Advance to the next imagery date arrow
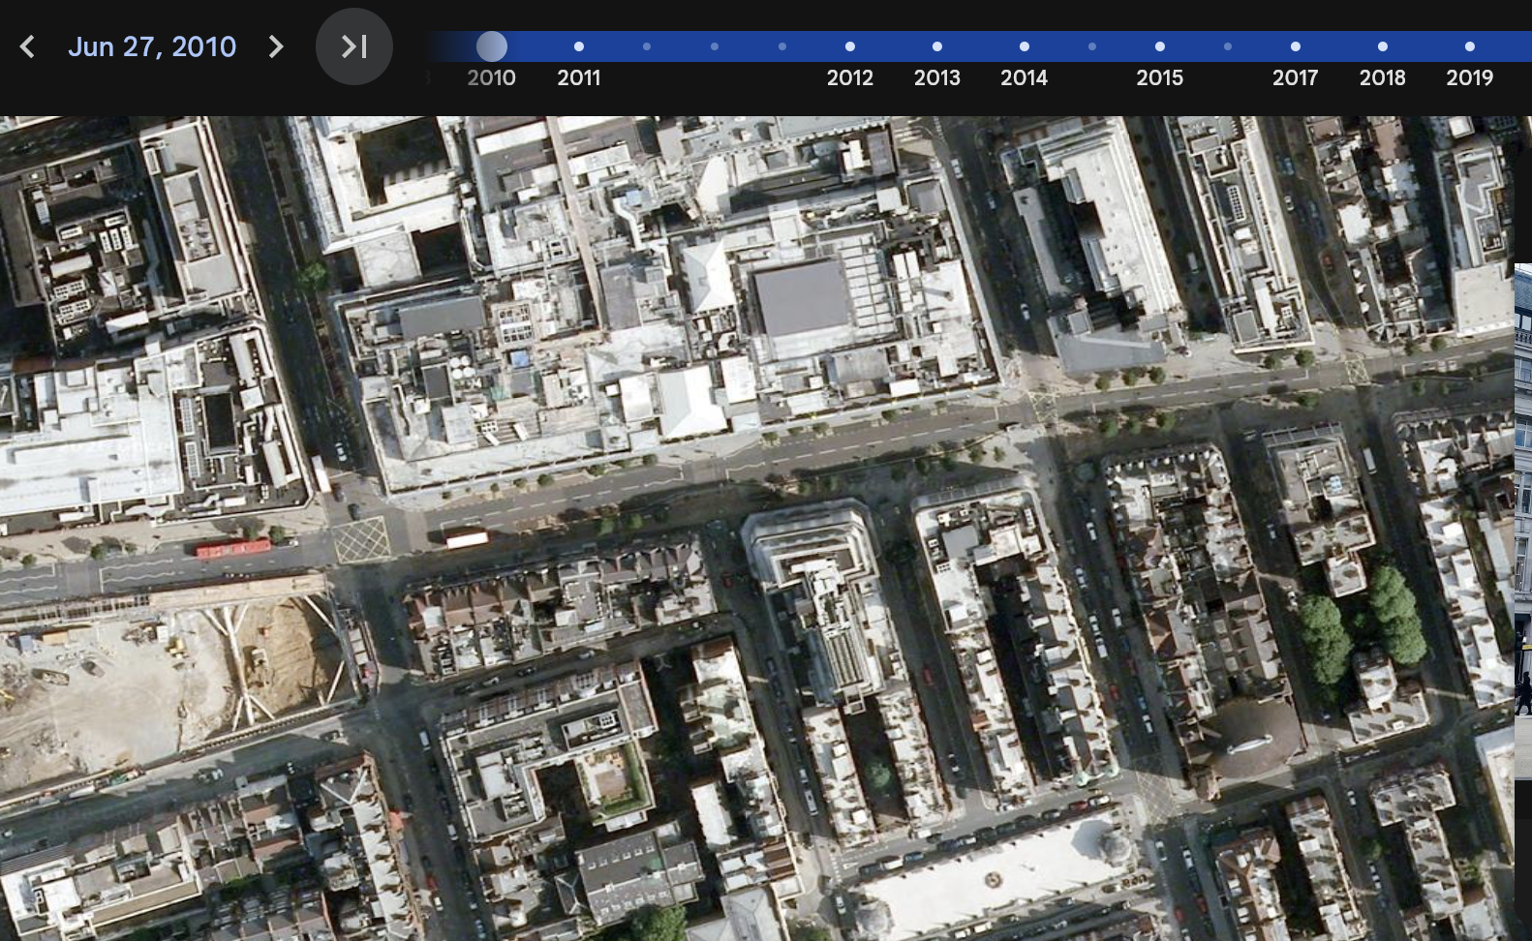 pyautogui.click(x=276, y=46)
